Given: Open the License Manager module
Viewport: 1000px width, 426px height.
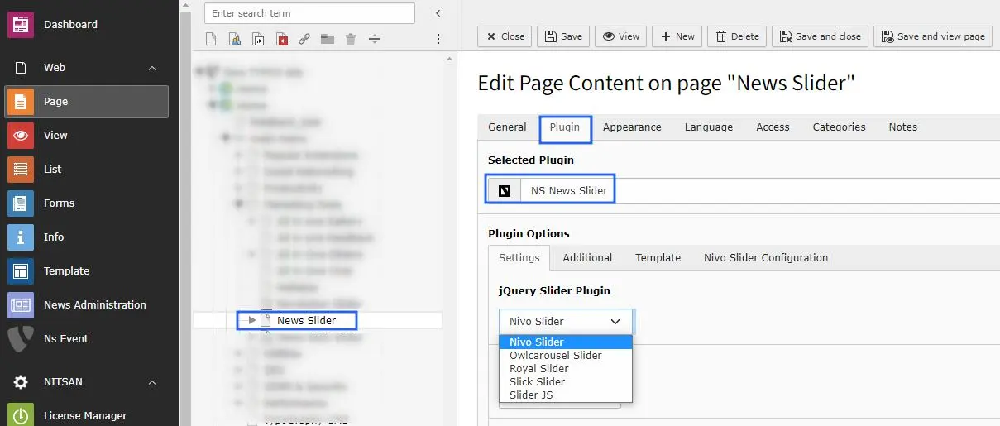Looking at the screenshot, I should (x=85, y=416).
